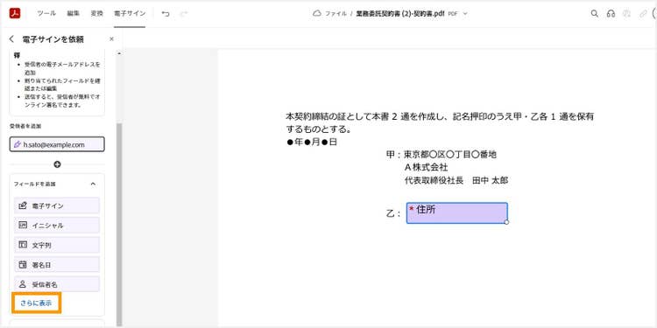Go back with the left chevron

[x=11, y=38]
